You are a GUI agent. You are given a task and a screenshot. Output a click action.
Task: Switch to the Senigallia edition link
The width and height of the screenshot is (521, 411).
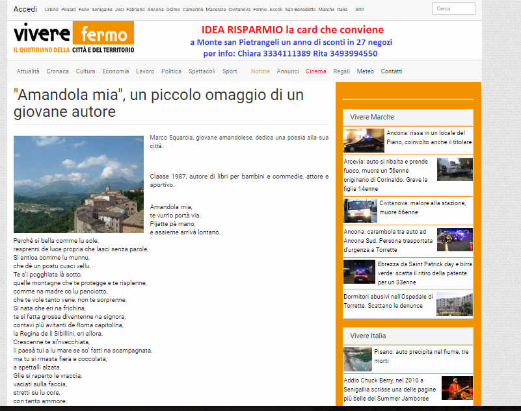pos(102,10)
